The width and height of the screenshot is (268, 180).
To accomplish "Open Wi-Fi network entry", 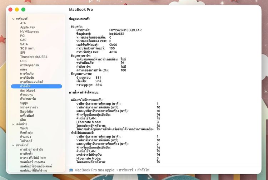I will point(24,128).
